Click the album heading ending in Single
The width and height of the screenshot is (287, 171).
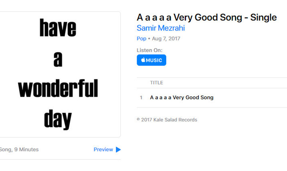[207, 17]
